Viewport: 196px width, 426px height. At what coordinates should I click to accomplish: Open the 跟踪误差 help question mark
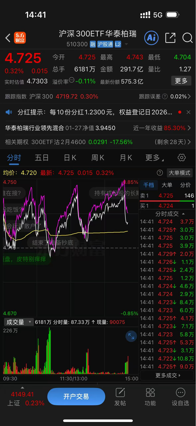pos(165,96)
